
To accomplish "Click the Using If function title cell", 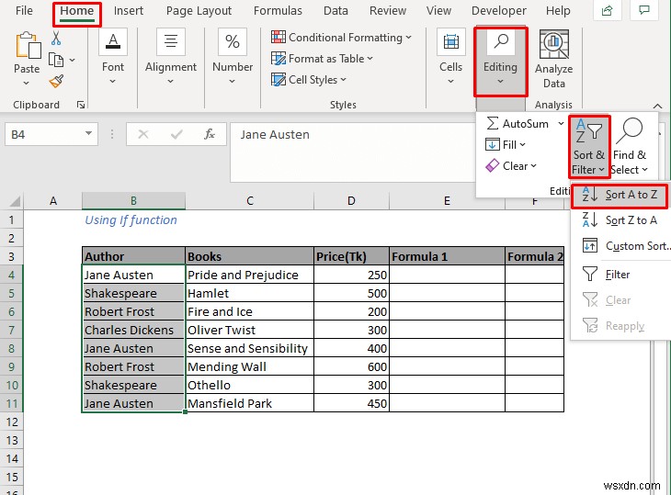I will [131, 219].
